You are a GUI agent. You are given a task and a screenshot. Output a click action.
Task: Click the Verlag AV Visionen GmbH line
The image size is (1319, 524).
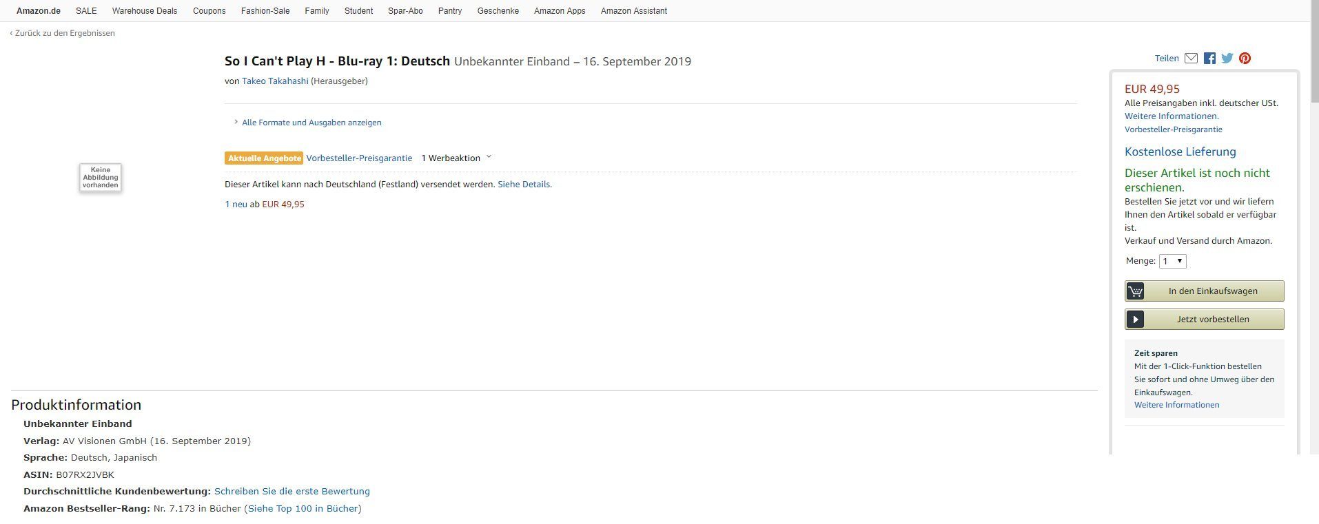point(137,441)
